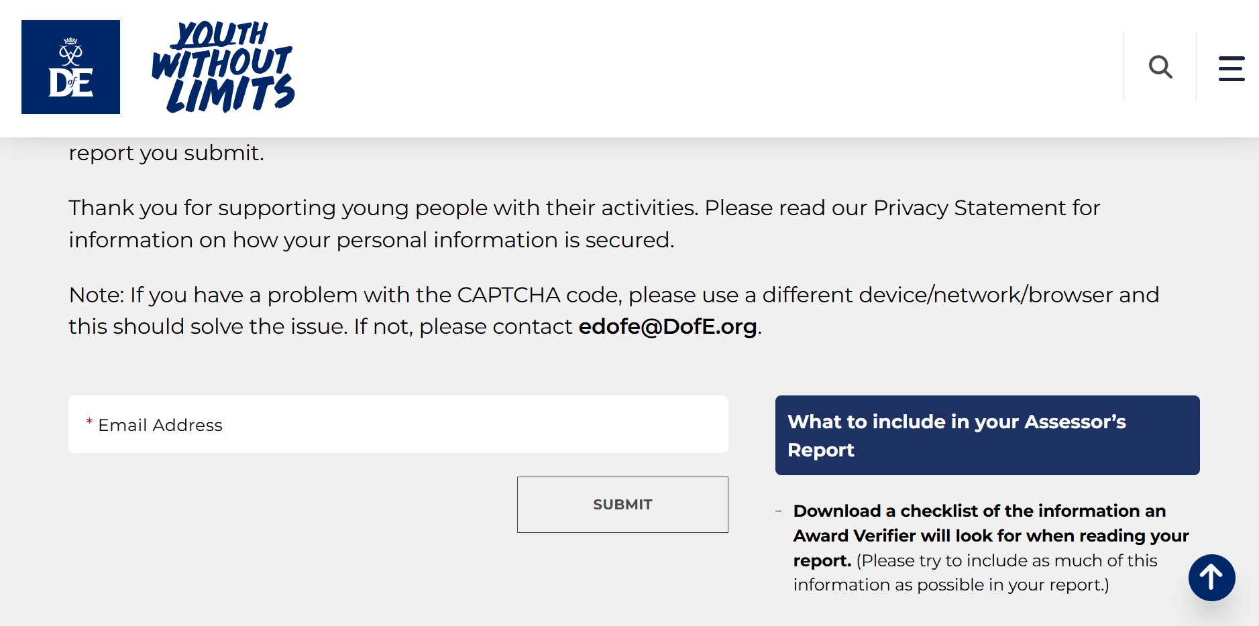The height and width of the screenshot is (626, 1259).
Task: Click the dash bullet beside the checklist link
Action: 778,511
